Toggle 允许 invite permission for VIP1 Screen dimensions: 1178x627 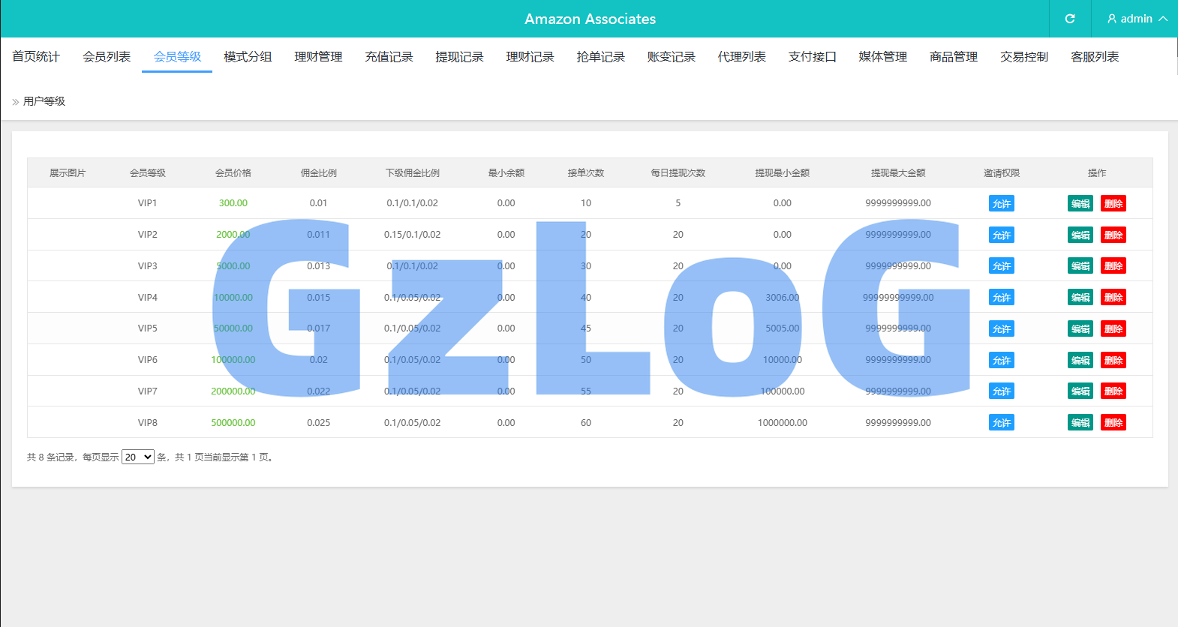(1001, 203)
